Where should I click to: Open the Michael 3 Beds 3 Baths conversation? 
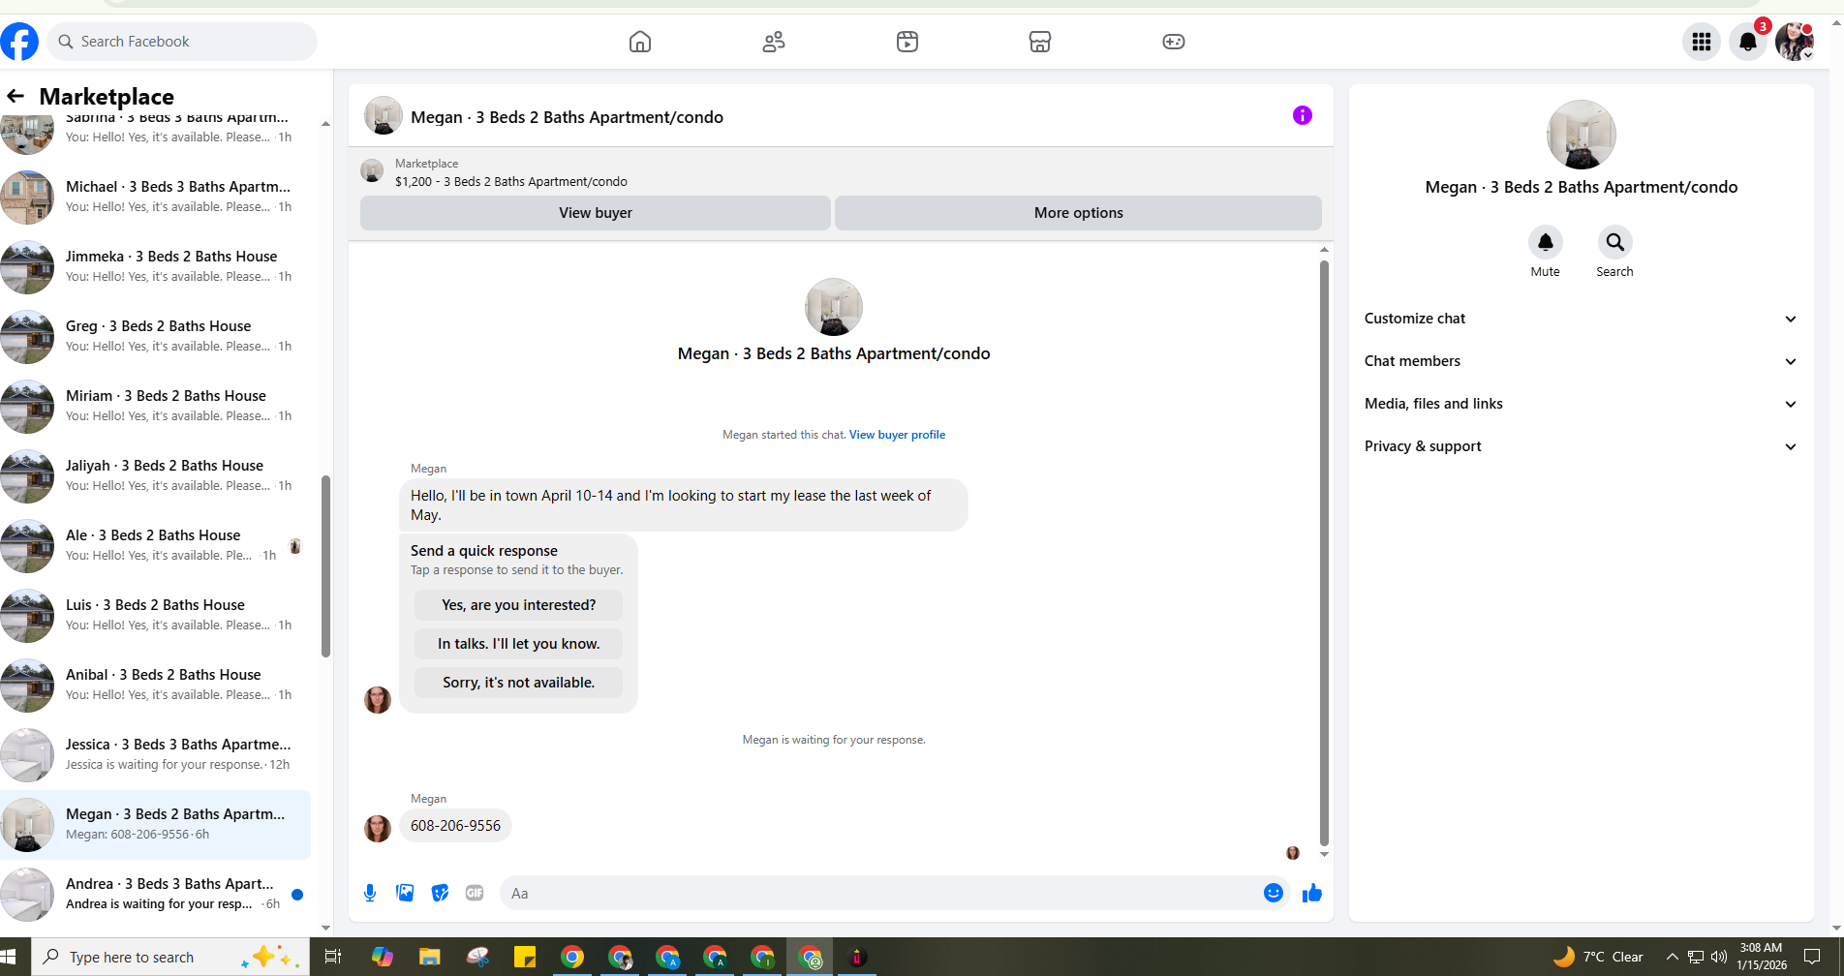pyautogui.click(x=156, y=198)
